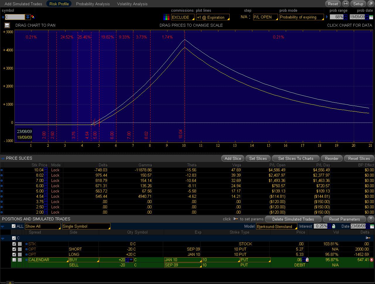Viewport: 375px width, 284px height.
Task: Toggle the ALL positions checkbox
Action: (13, 226)
